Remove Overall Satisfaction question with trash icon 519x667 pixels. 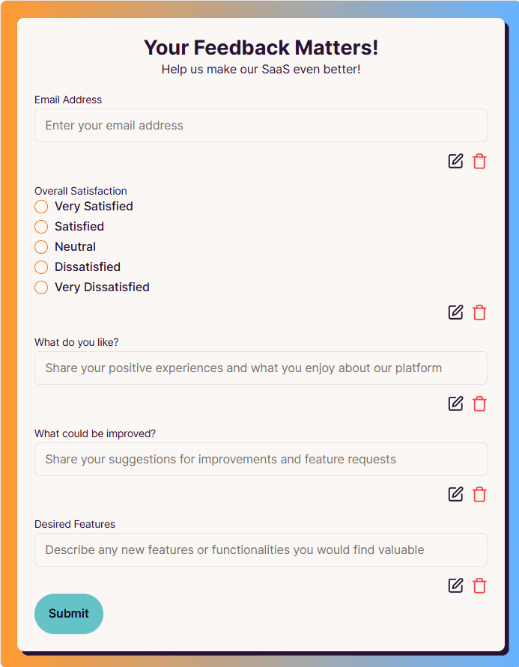[479, 312]
